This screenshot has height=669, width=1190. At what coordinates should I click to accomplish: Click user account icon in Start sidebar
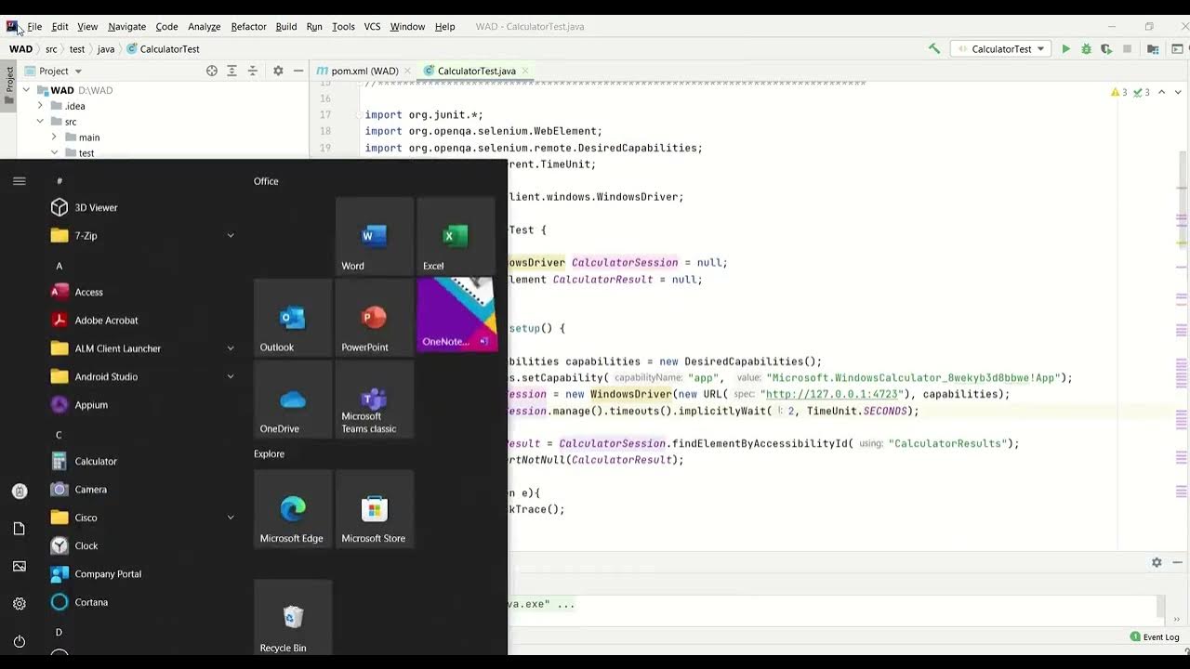click(x=20, y=492)
